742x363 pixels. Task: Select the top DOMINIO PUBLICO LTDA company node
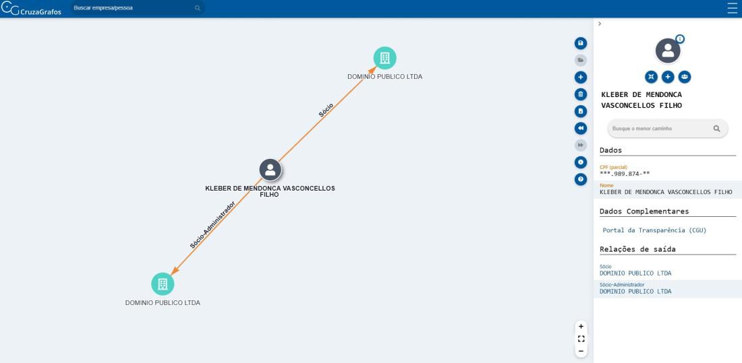coord(384,58)
